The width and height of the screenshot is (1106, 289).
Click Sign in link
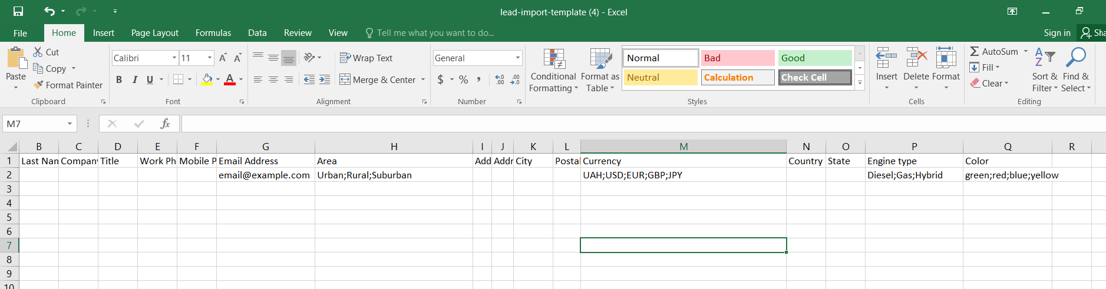pos(1057,33)
